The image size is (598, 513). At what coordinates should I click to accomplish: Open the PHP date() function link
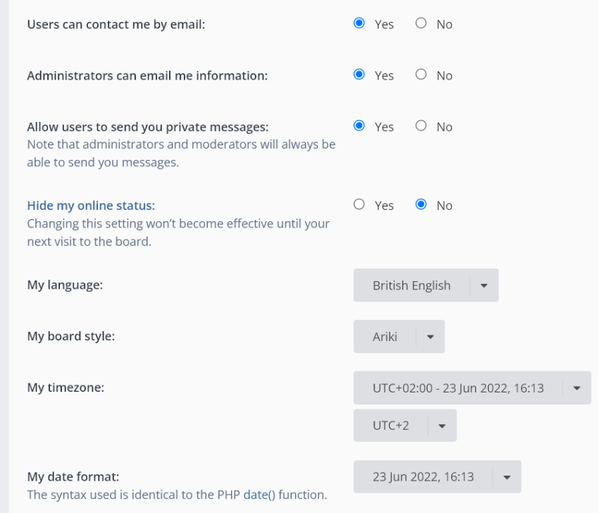[259, 495]
